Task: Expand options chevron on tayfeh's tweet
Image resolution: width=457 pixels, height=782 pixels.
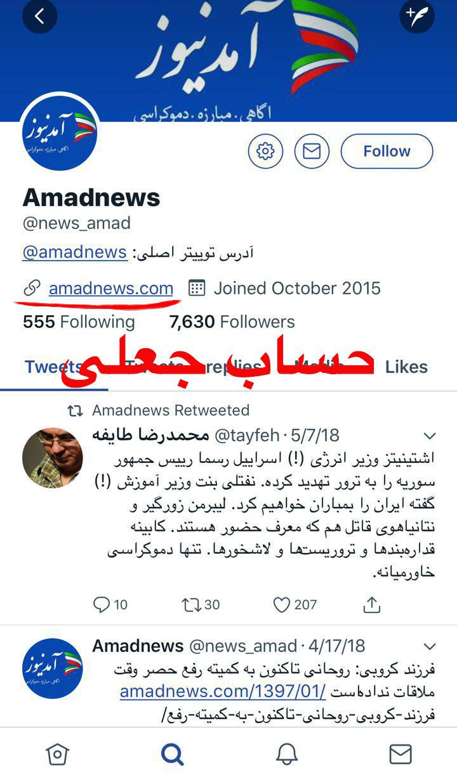Action: (x=430, y=436)
